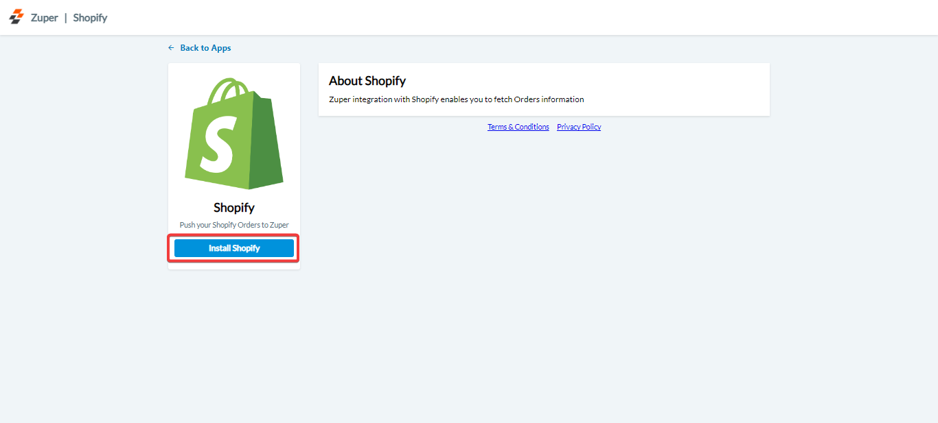Open the Privacy Policy link
The image size is (938, 423).
[x=579, y=127]
